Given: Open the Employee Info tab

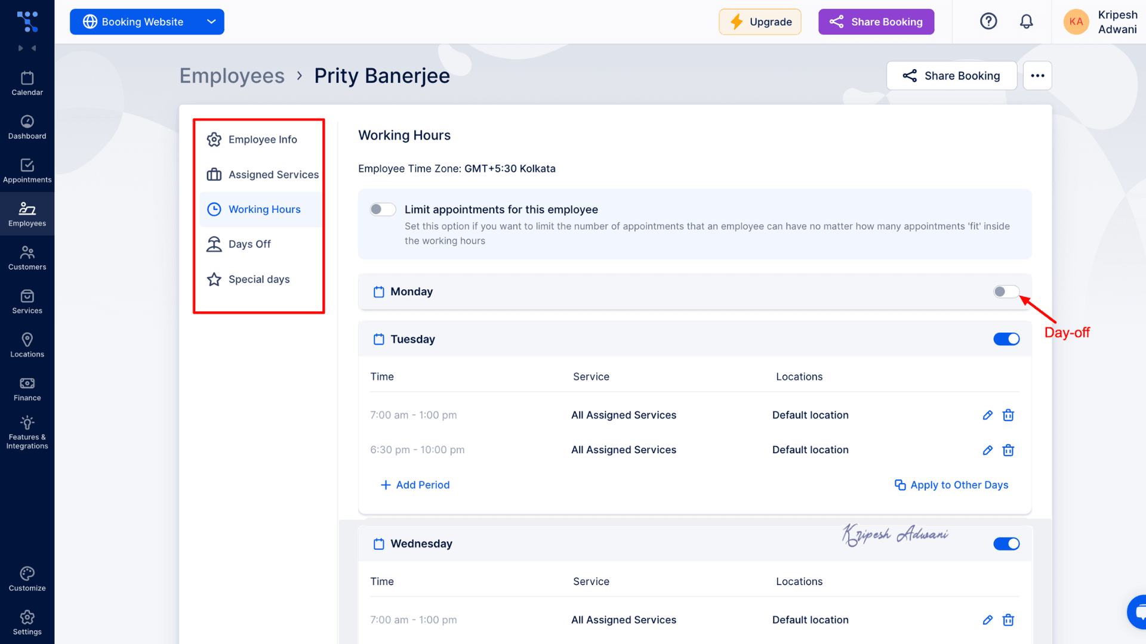Looking at the screenshot, I should [x=260, y=140].
